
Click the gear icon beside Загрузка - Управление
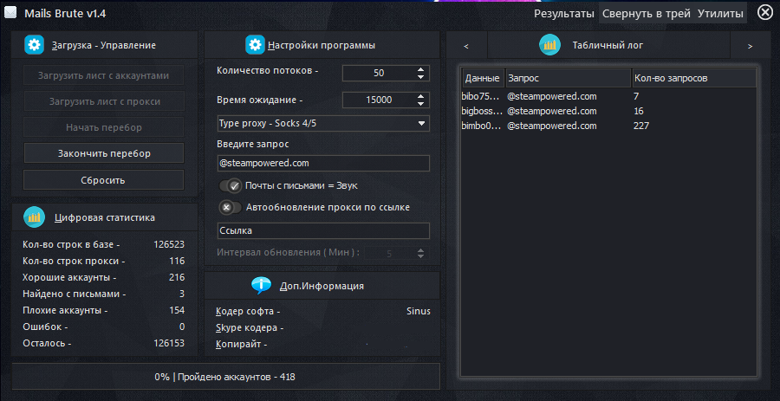click(34, 45)
